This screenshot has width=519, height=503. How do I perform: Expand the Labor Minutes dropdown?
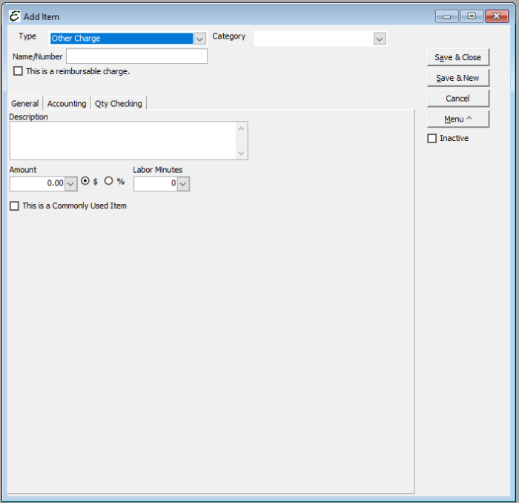pyautogui.click(x=183, y=183)
